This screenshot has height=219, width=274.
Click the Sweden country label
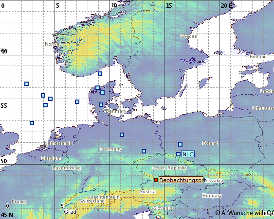pyautogui.click(x=189, y=36)
